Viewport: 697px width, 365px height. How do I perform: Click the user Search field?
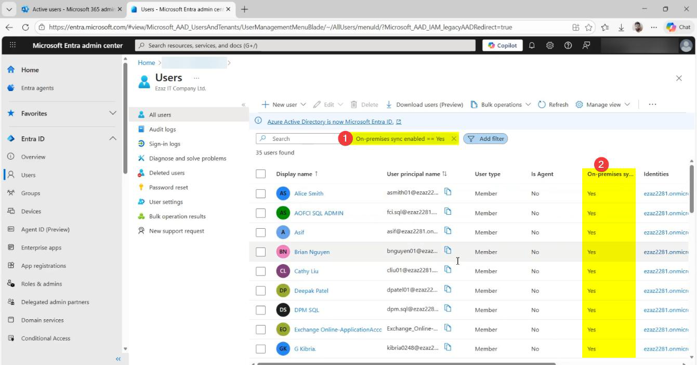298,139
